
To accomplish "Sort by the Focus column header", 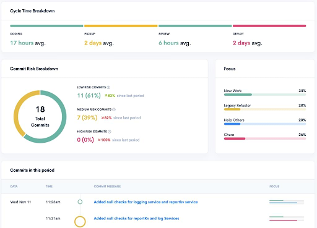I will (x=274, y=187).
